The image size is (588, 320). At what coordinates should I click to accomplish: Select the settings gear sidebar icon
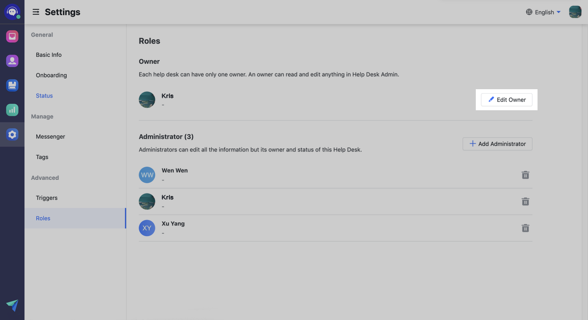tap(12, 134)
